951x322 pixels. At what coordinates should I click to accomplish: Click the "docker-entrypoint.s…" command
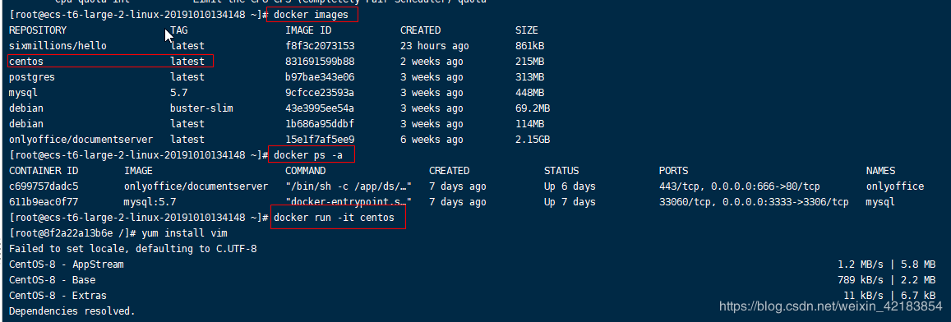[349, 202]
